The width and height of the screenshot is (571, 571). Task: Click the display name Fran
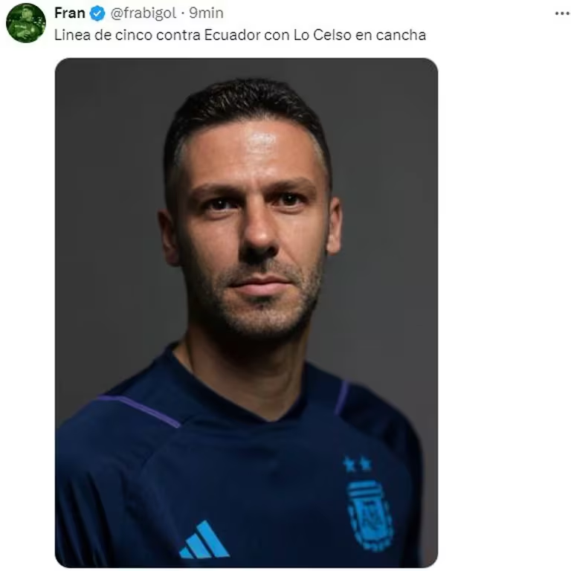70,13
